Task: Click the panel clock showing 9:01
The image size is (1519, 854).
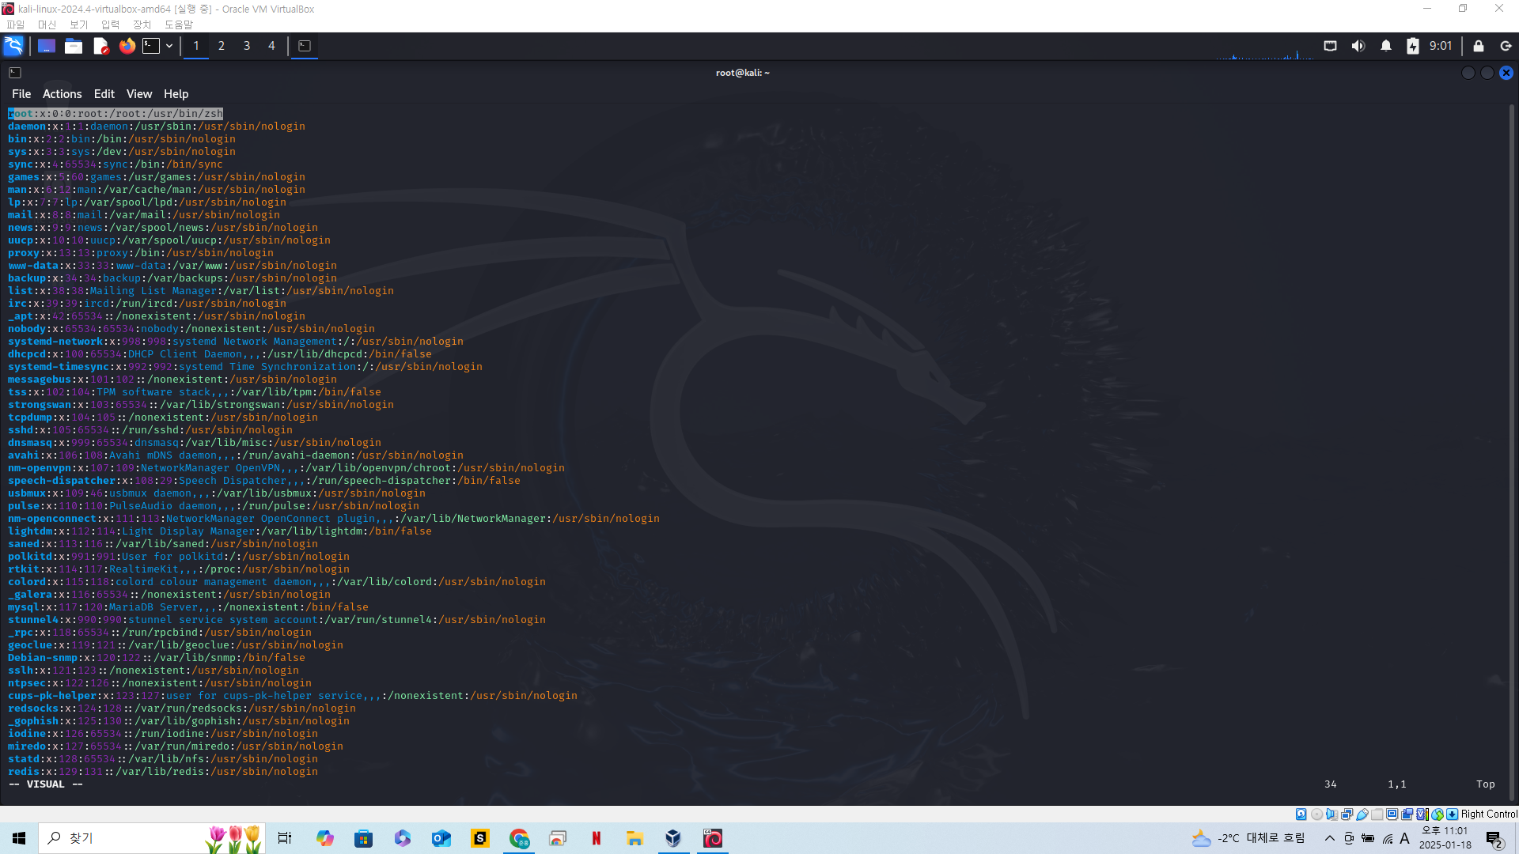Action: point(1440,46)
